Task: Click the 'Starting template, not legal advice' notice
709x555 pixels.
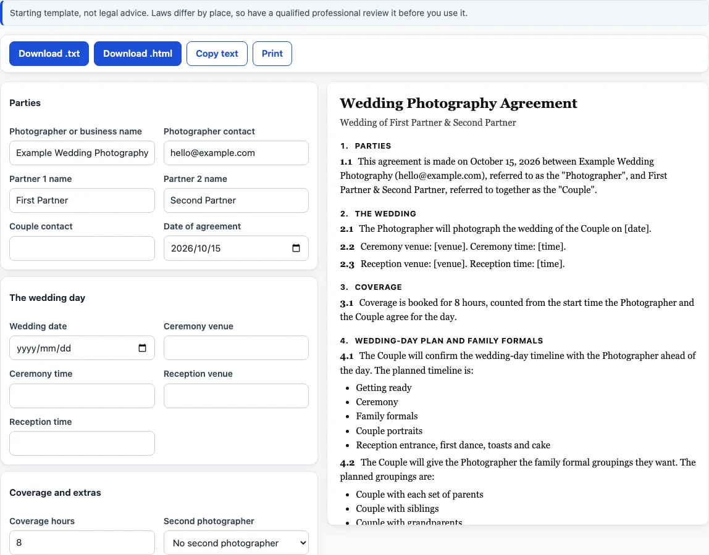Action: click(x=239, y=13)
